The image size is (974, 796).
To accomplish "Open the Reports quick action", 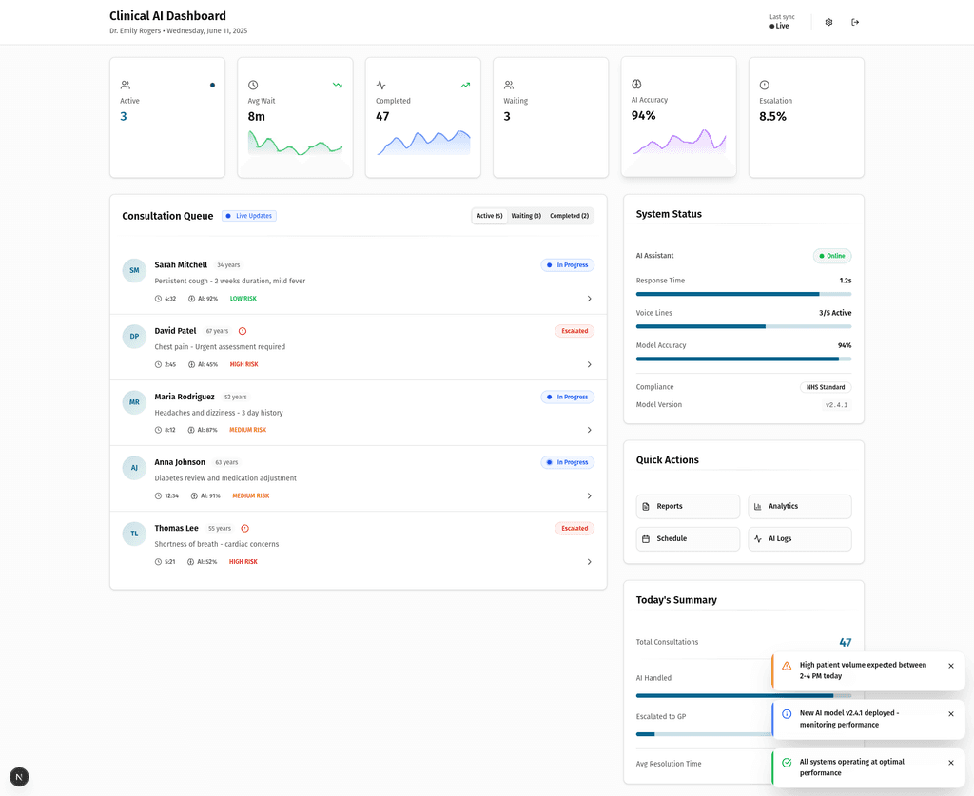I will [688, 506].
